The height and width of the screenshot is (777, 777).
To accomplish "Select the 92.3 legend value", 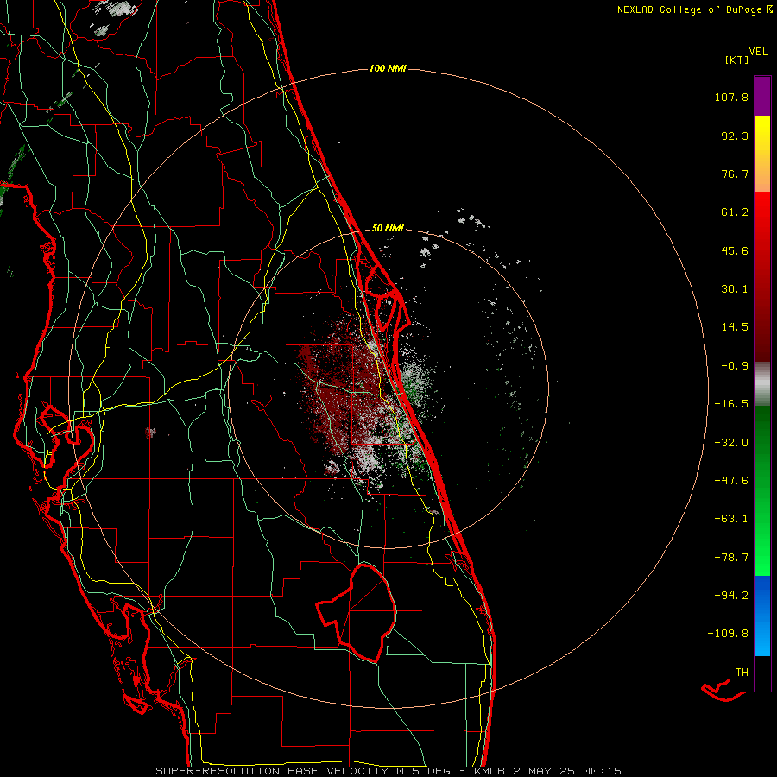I will click(x=735, y=136).
